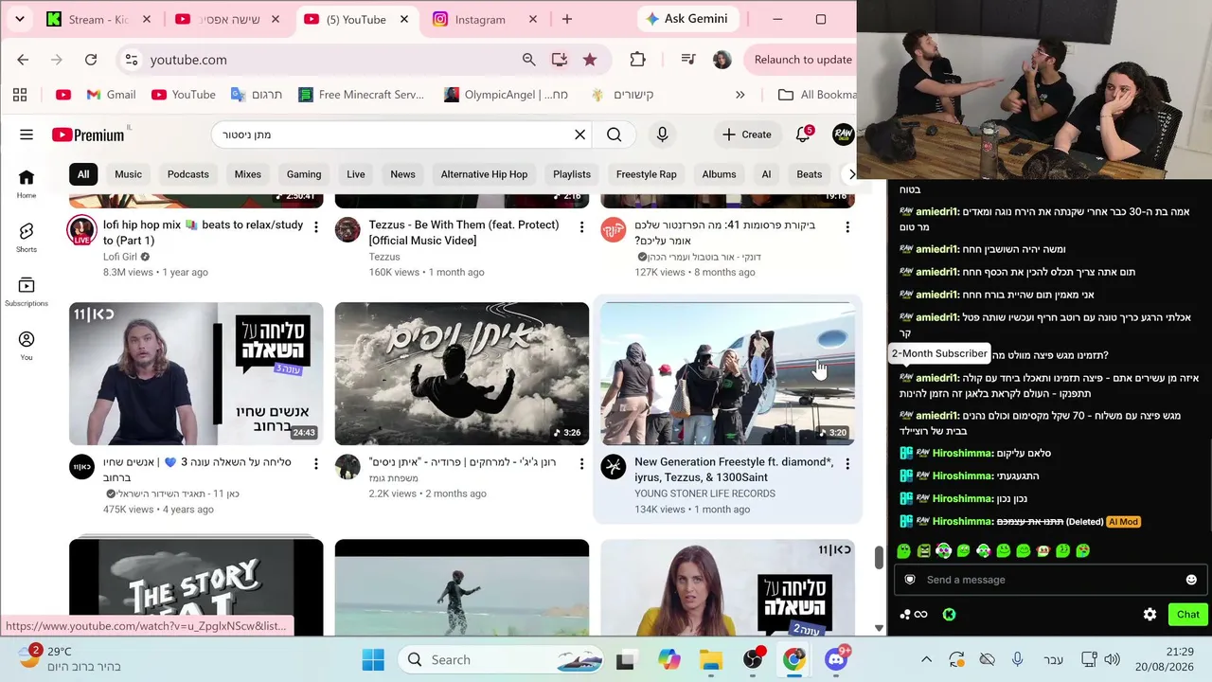The height and width of the screenshot is (682, 1212).
Task: Run the YouTube search with magnifier button
Action: tap(615, 135)
